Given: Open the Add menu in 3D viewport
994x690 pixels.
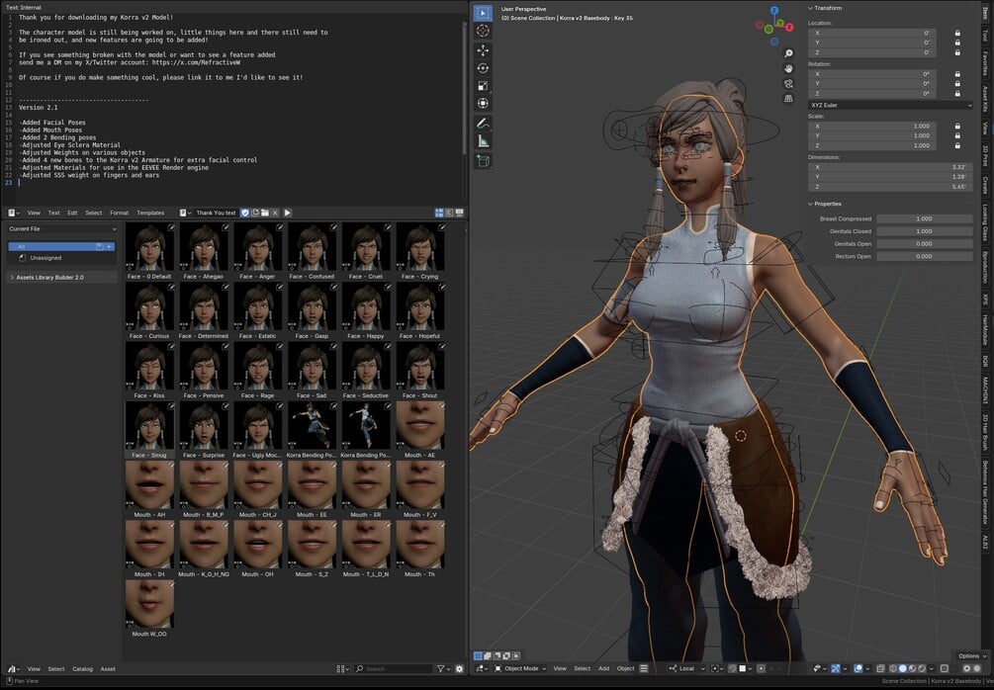Looking at the screenshot, I should pos(603,668).
